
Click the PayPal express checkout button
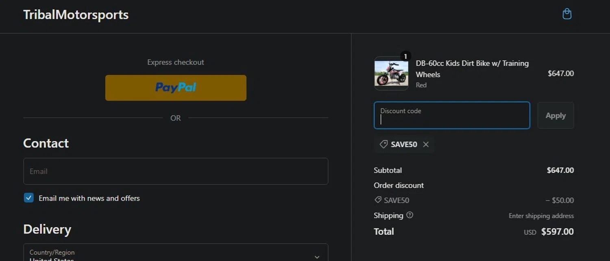[176, 88]
